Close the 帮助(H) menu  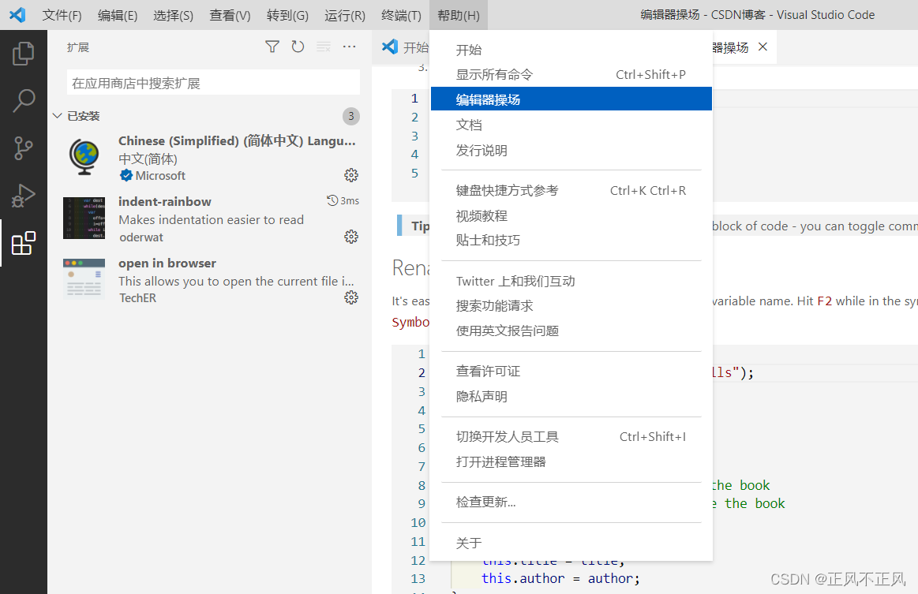[459, 15]
